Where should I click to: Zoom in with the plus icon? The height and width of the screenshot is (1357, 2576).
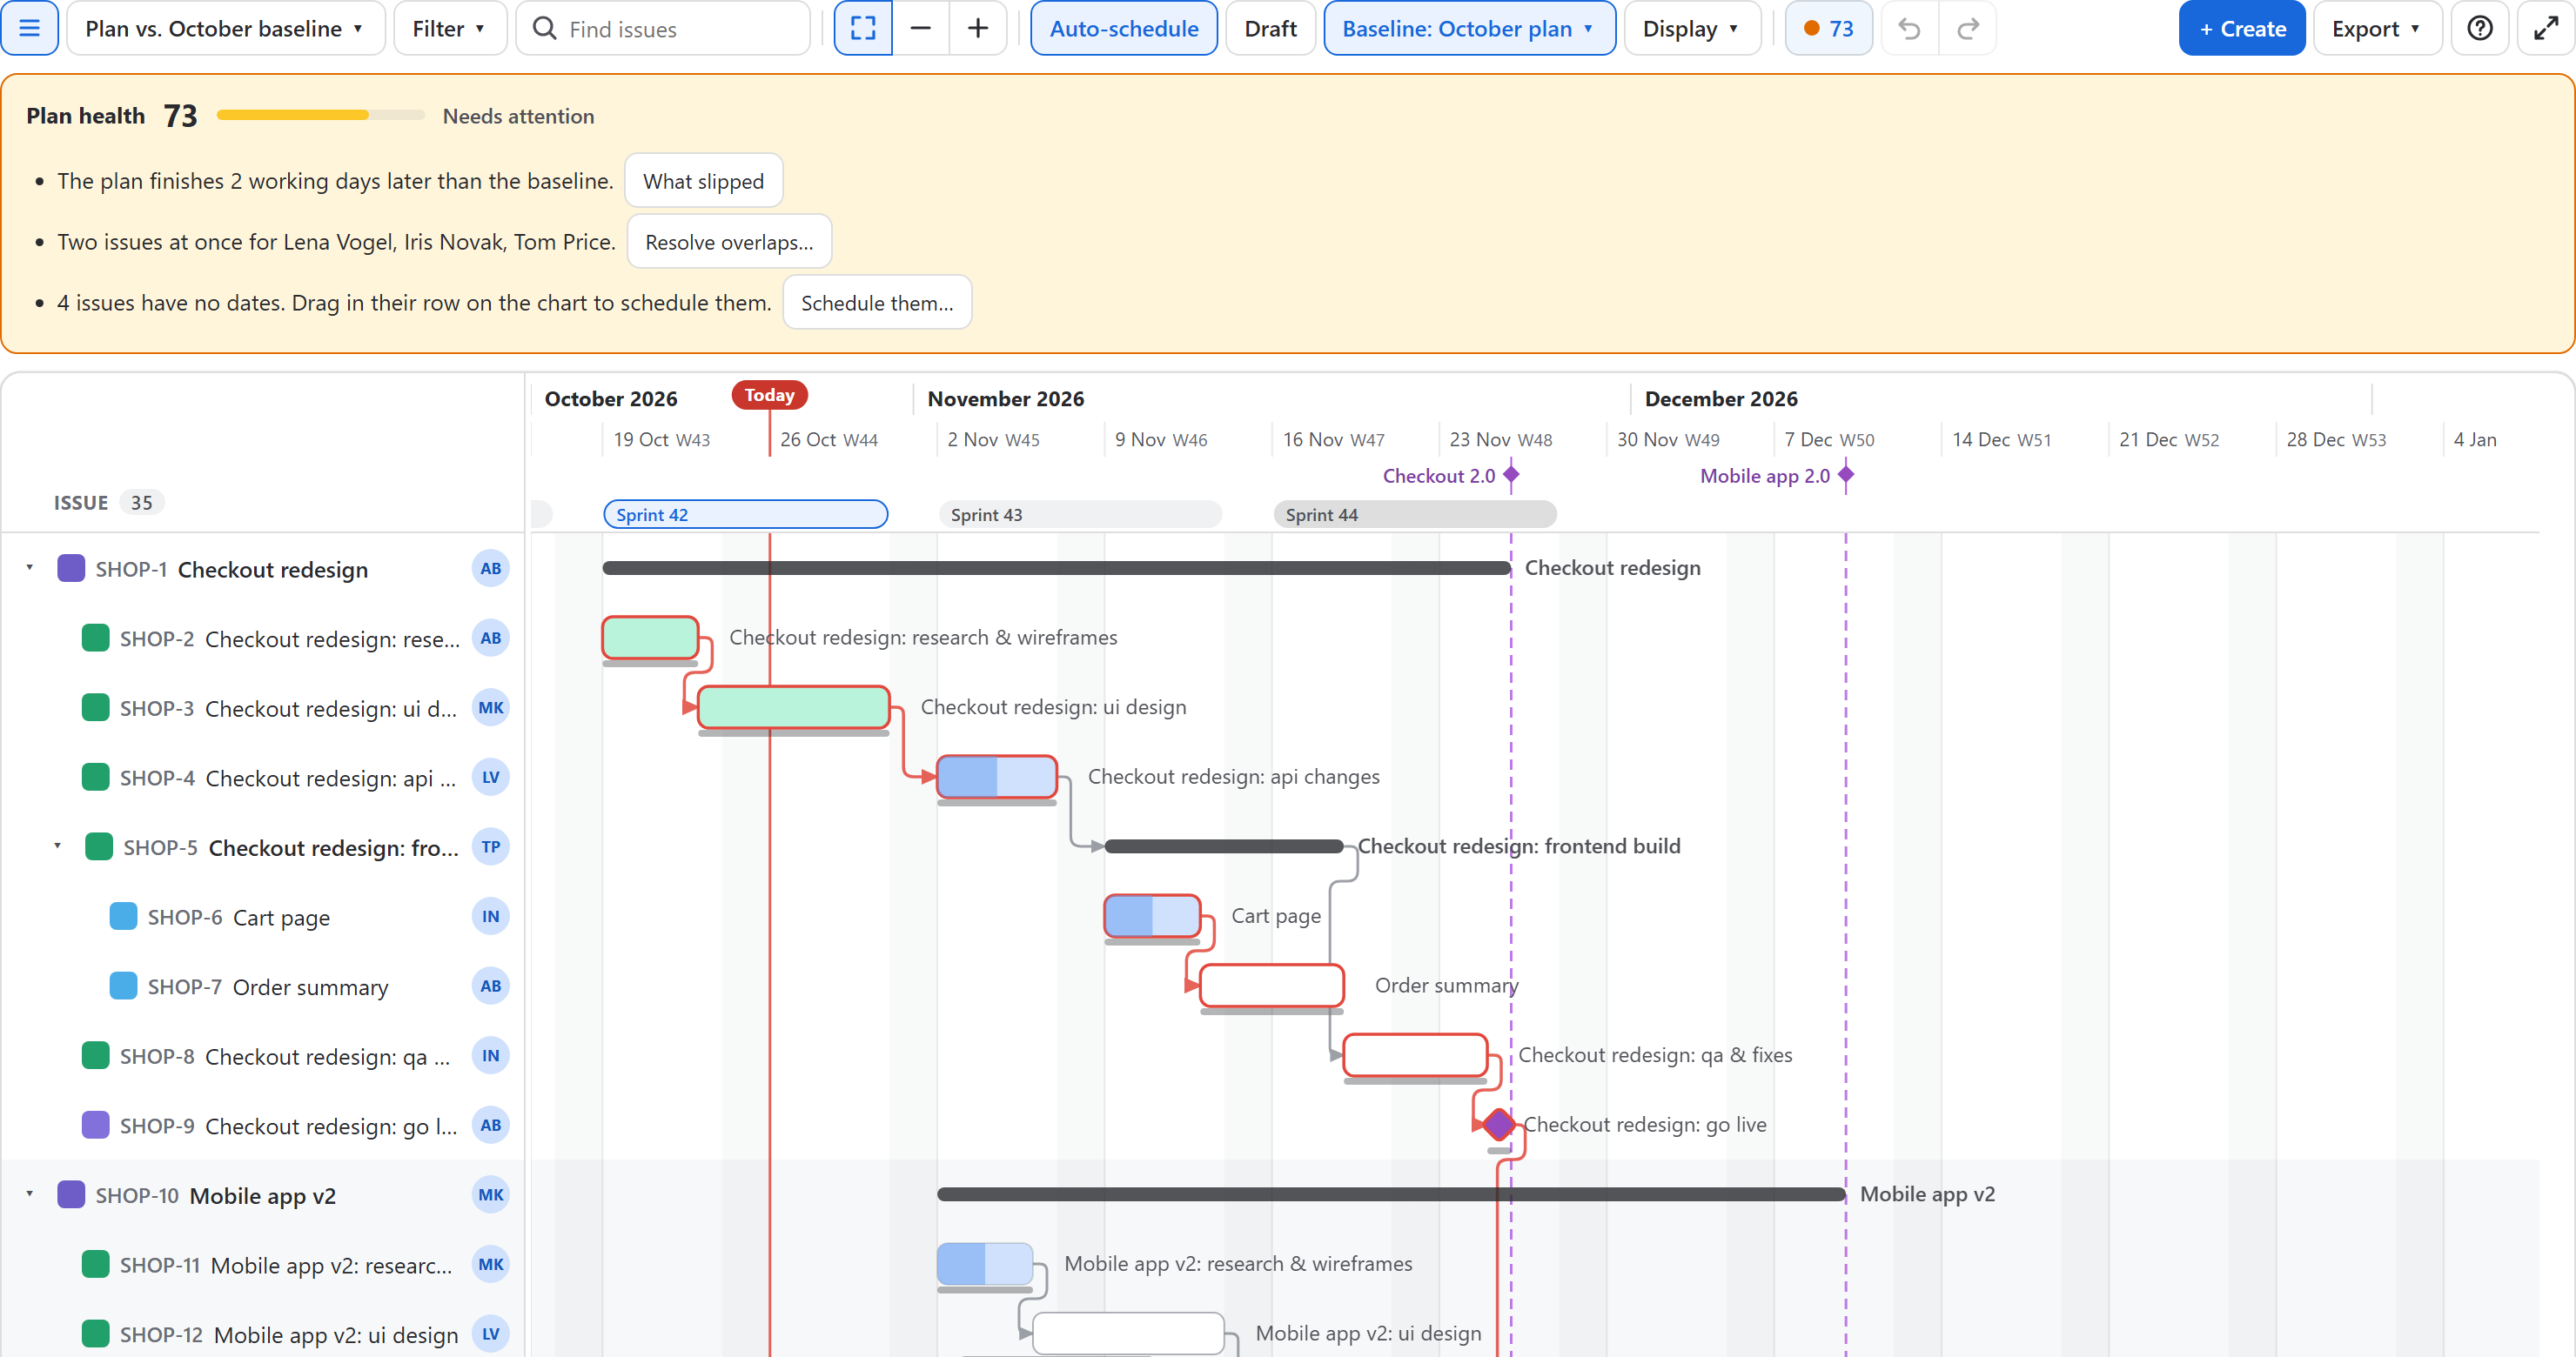tap(978, 28)
